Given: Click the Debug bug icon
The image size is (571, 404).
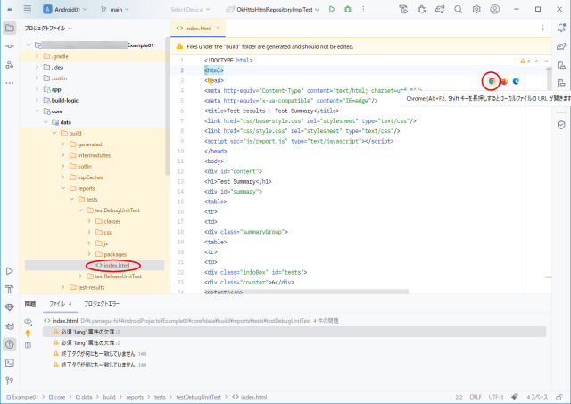Looking at the screenshot, I should pos(349,9).
